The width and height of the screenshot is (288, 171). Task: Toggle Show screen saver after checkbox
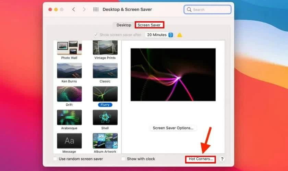pyautogui.click(x=96, y=35)
